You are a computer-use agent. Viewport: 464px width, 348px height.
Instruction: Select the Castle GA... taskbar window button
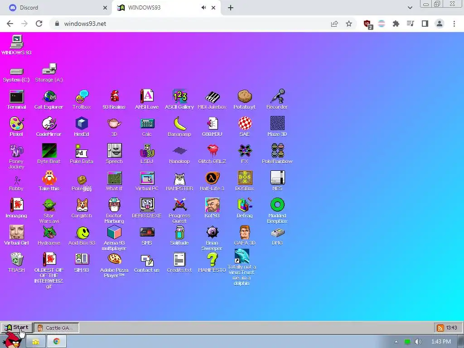[56, 328]
